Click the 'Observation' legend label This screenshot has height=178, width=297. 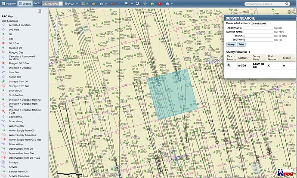pos(16,144)
